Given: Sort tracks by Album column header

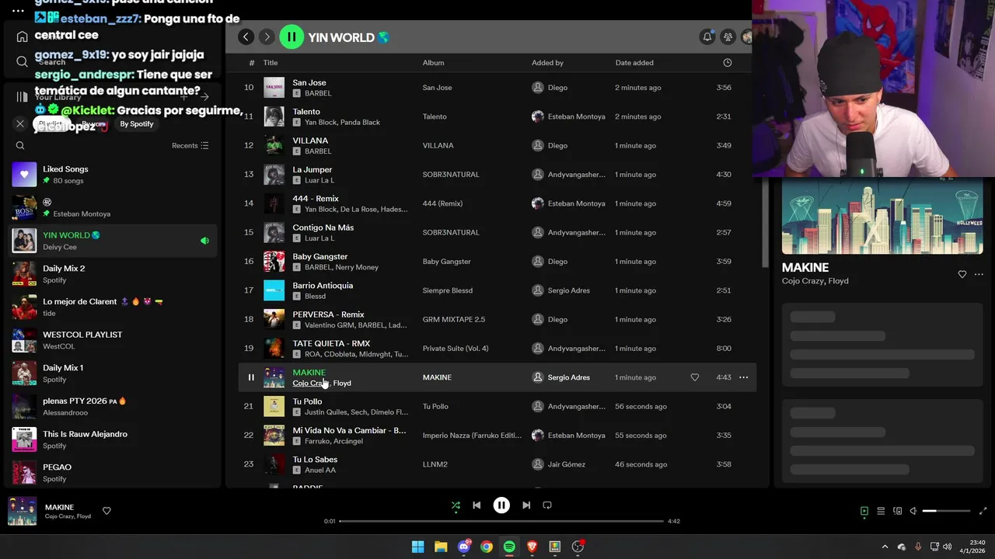Looking at the screenshot, I should click(x=433, y=63).
